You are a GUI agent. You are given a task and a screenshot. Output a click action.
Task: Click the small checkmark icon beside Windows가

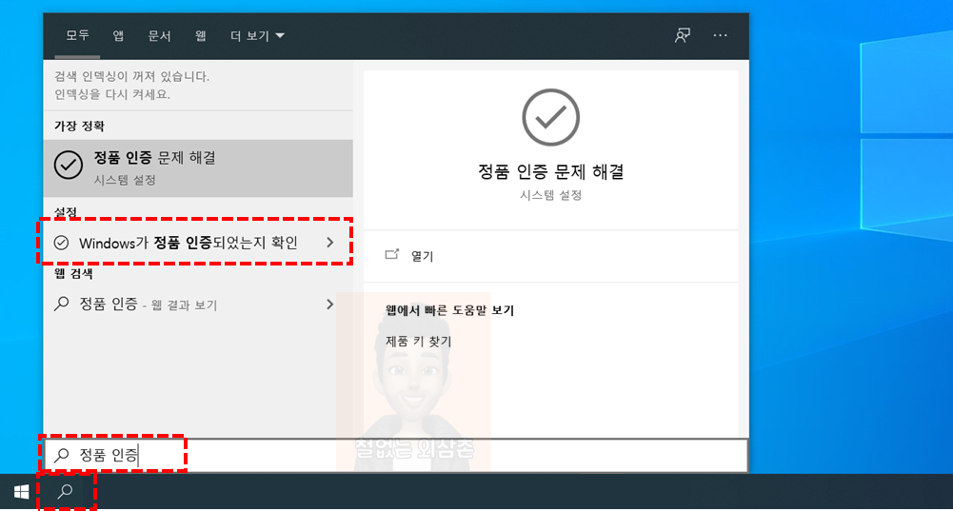tap(61, 243)
